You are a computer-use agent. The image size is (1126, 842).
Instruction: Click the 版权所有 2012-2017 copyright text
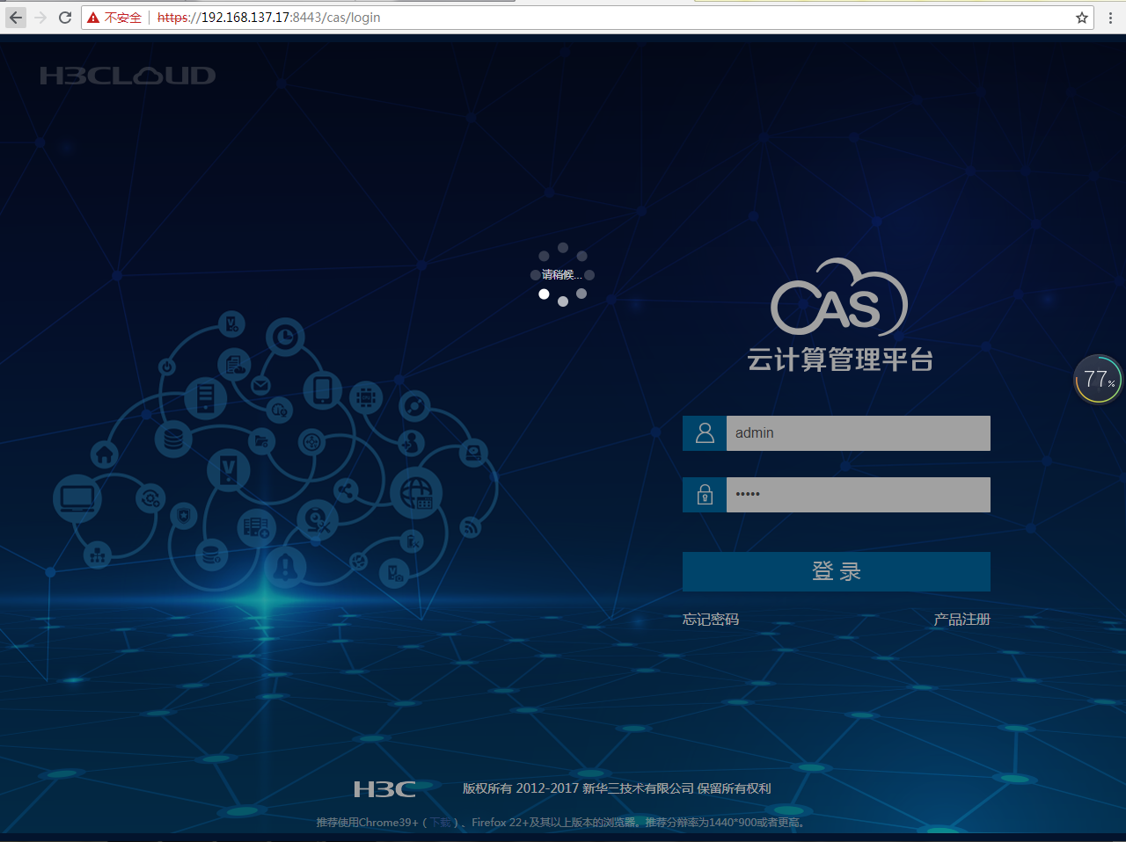pos(617,788)
